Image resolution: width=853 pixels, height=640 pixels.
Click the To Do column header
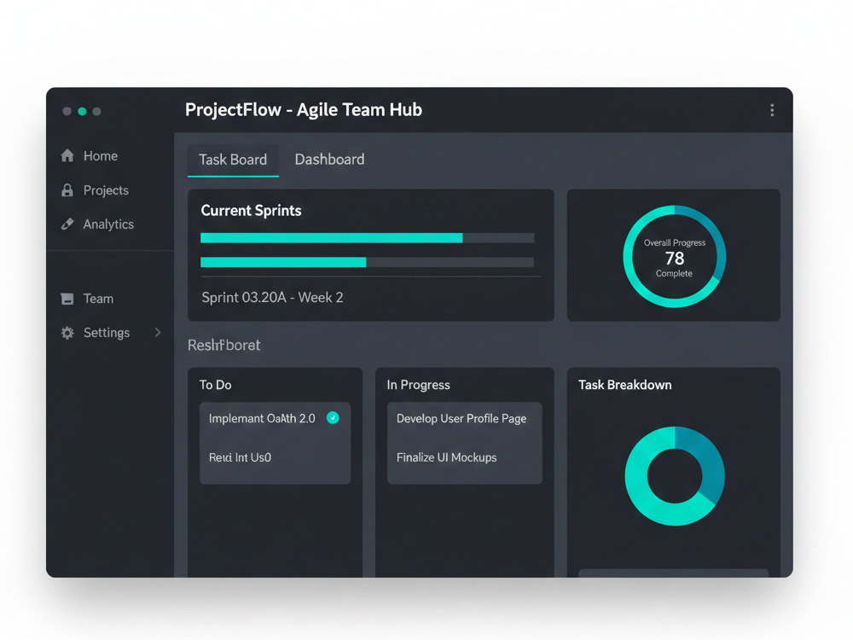coord(216,385)
